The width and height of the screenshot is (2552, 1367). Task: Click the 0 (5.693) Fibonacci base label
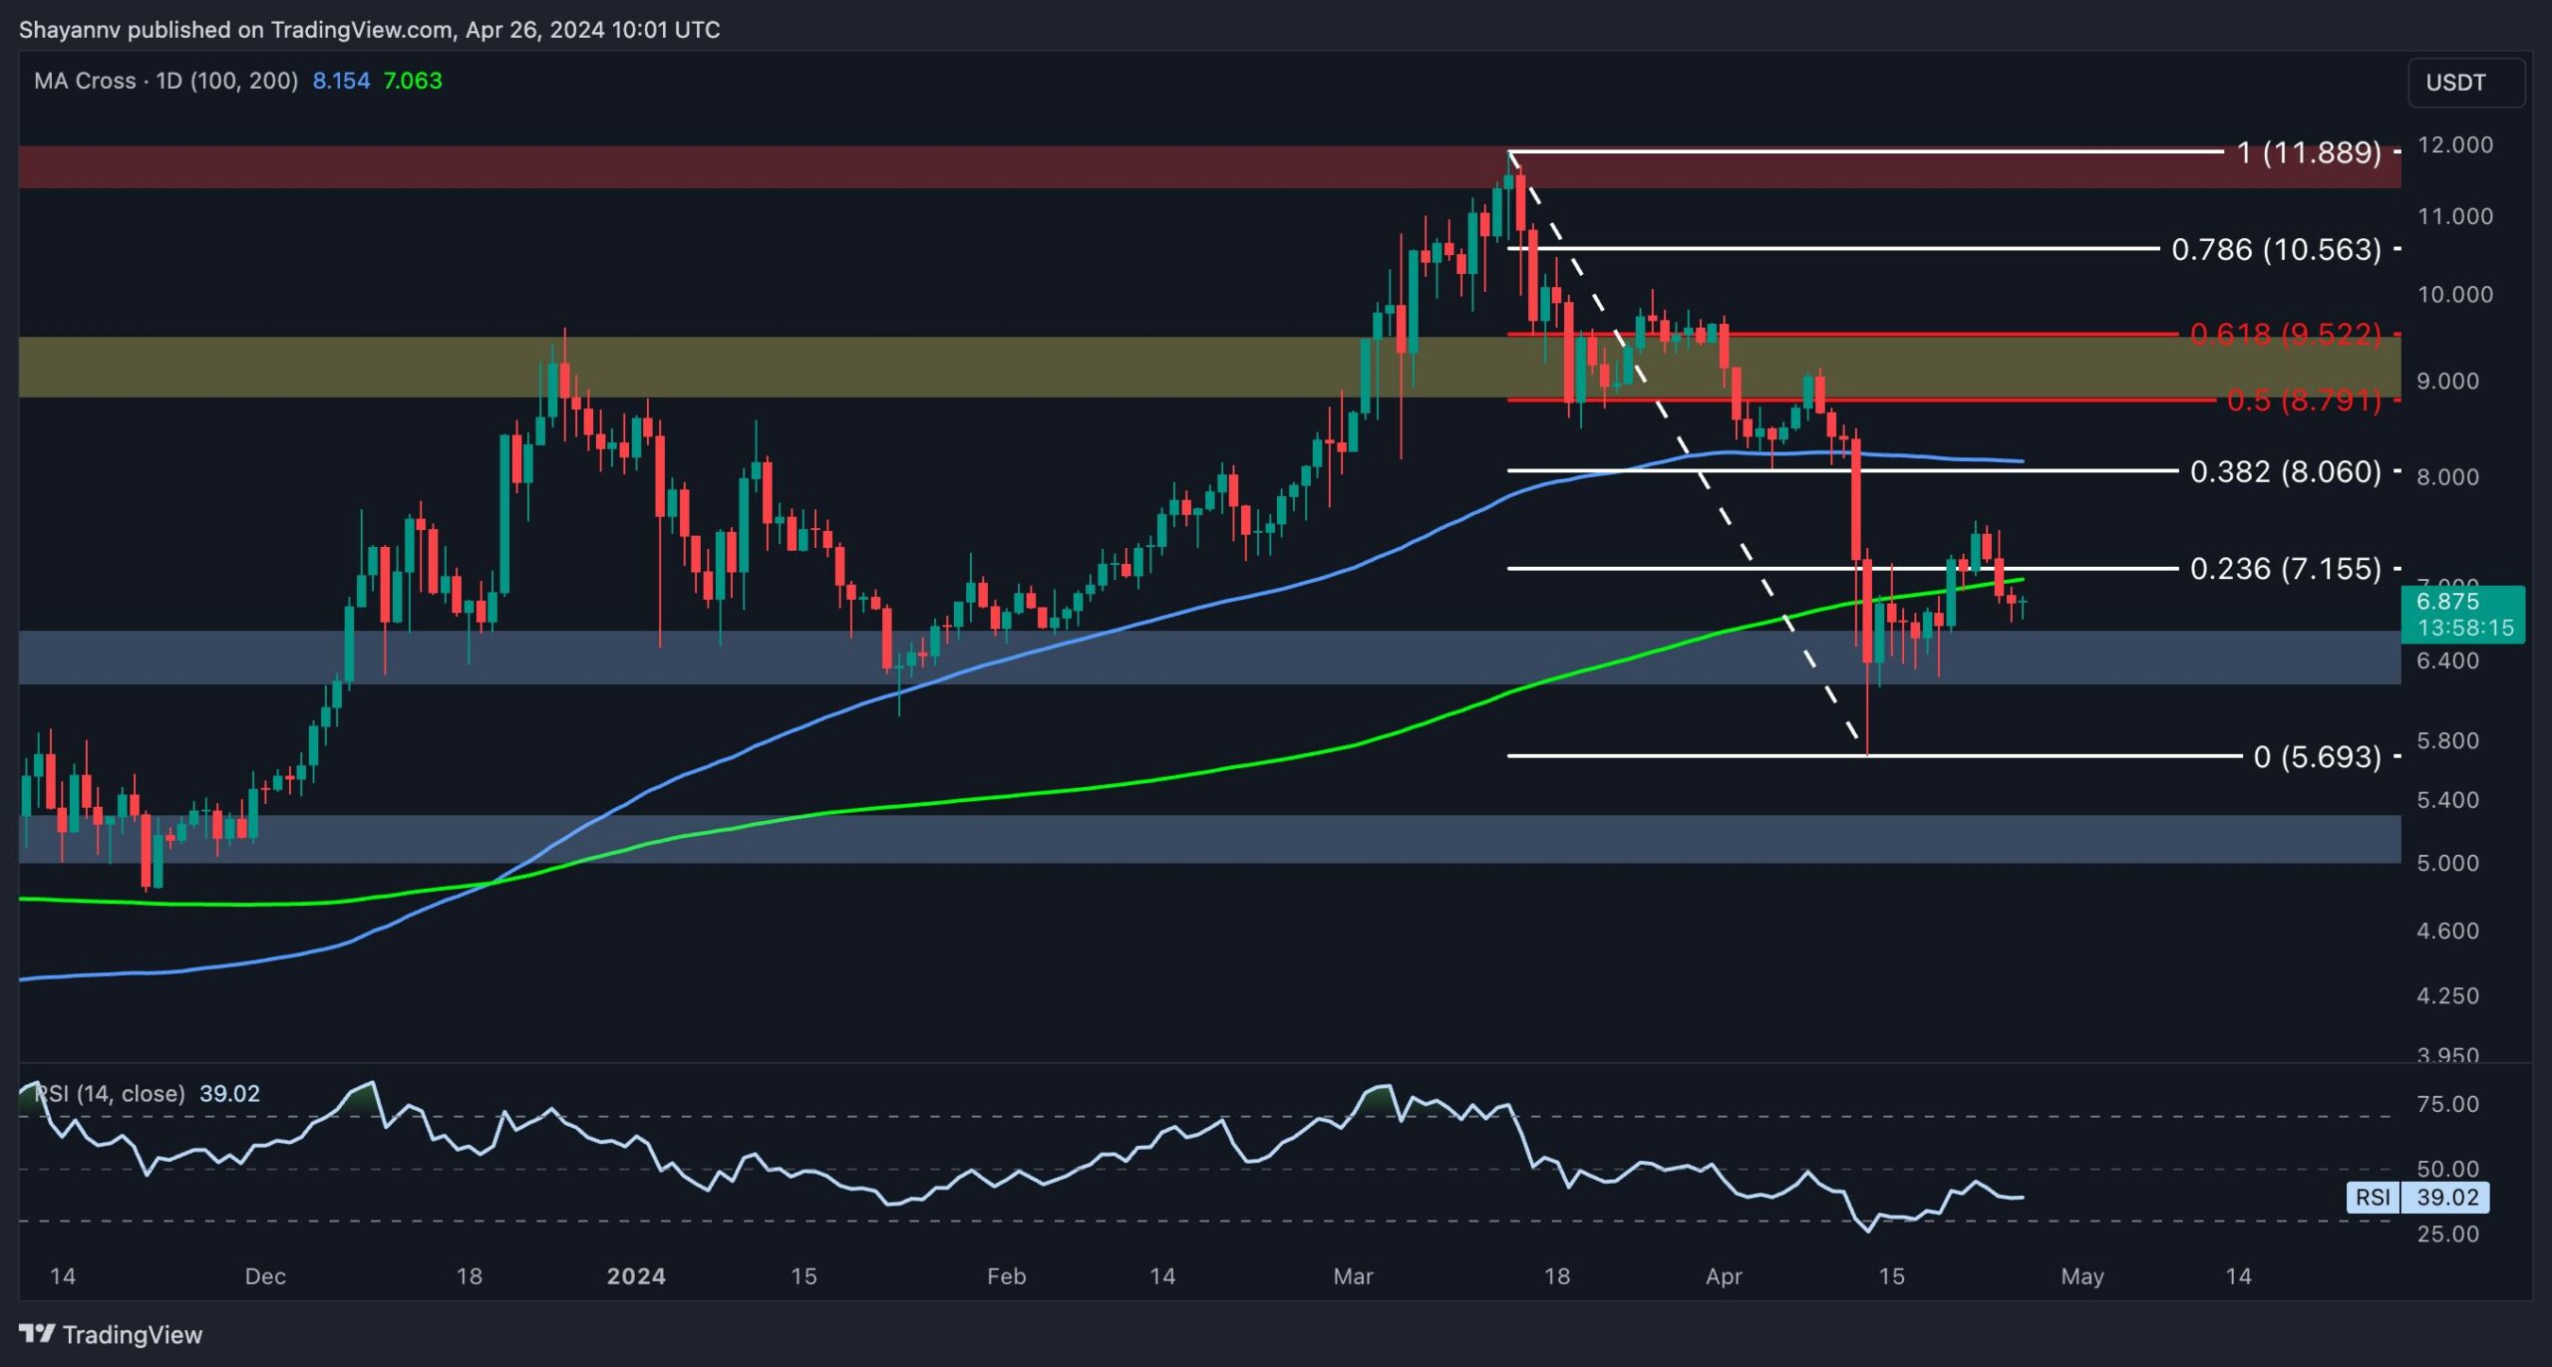[2317, 757]
